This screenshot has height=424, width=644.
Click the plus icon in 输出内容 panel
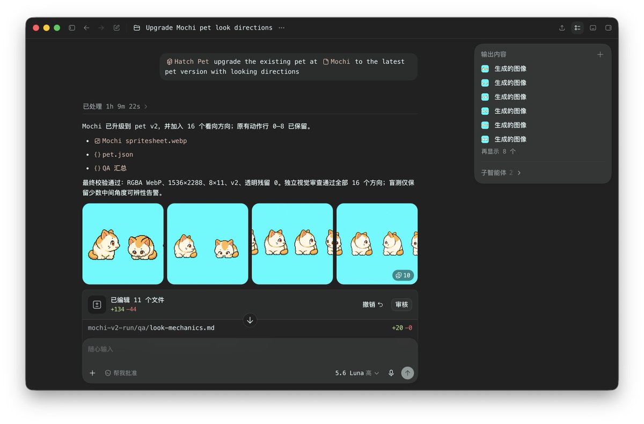click(x=600, y=54)
